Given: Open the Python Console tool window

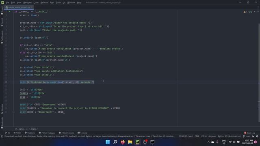Looking at the screenshot, I should pos(66,133).
